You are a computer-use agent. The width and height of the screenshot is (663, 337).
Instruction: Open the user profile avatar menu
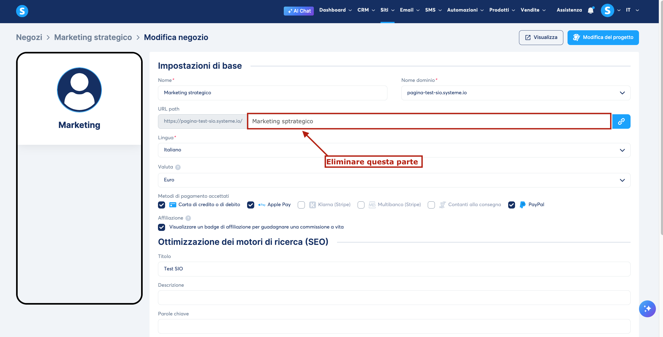[607, 10]
